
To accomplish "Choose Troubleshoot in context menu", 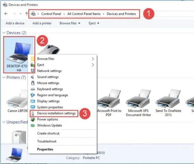I will tap(63, 141).
